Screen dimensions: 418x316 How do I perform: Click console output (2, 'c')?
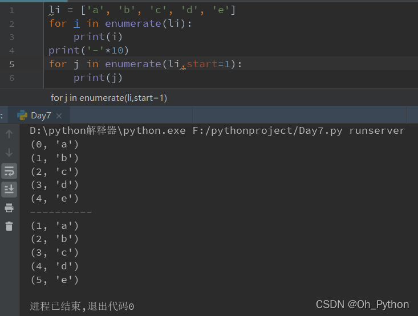[x=54, y=172]
